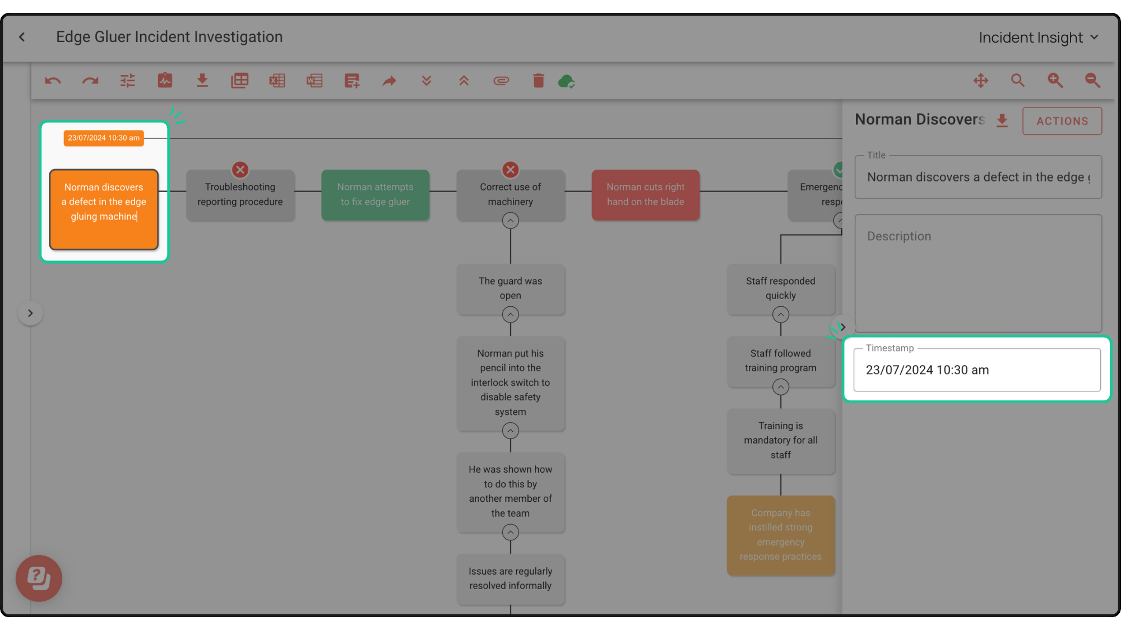Viewport: 1121px width, 630px height.
Task: Click the attachment paperclip icon
Action: tap(501, 81)
